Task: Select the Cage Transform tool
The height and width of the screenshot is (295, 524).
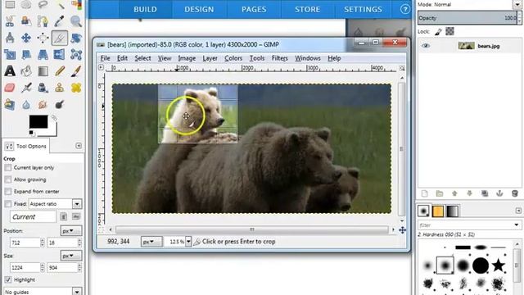Action: 76,54
